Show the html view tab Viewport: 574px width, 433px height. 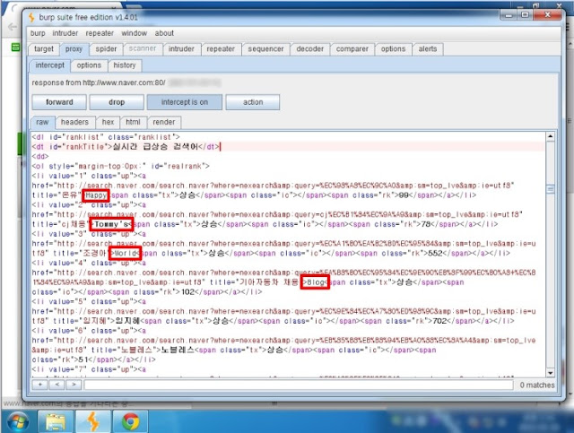(133, 122)
